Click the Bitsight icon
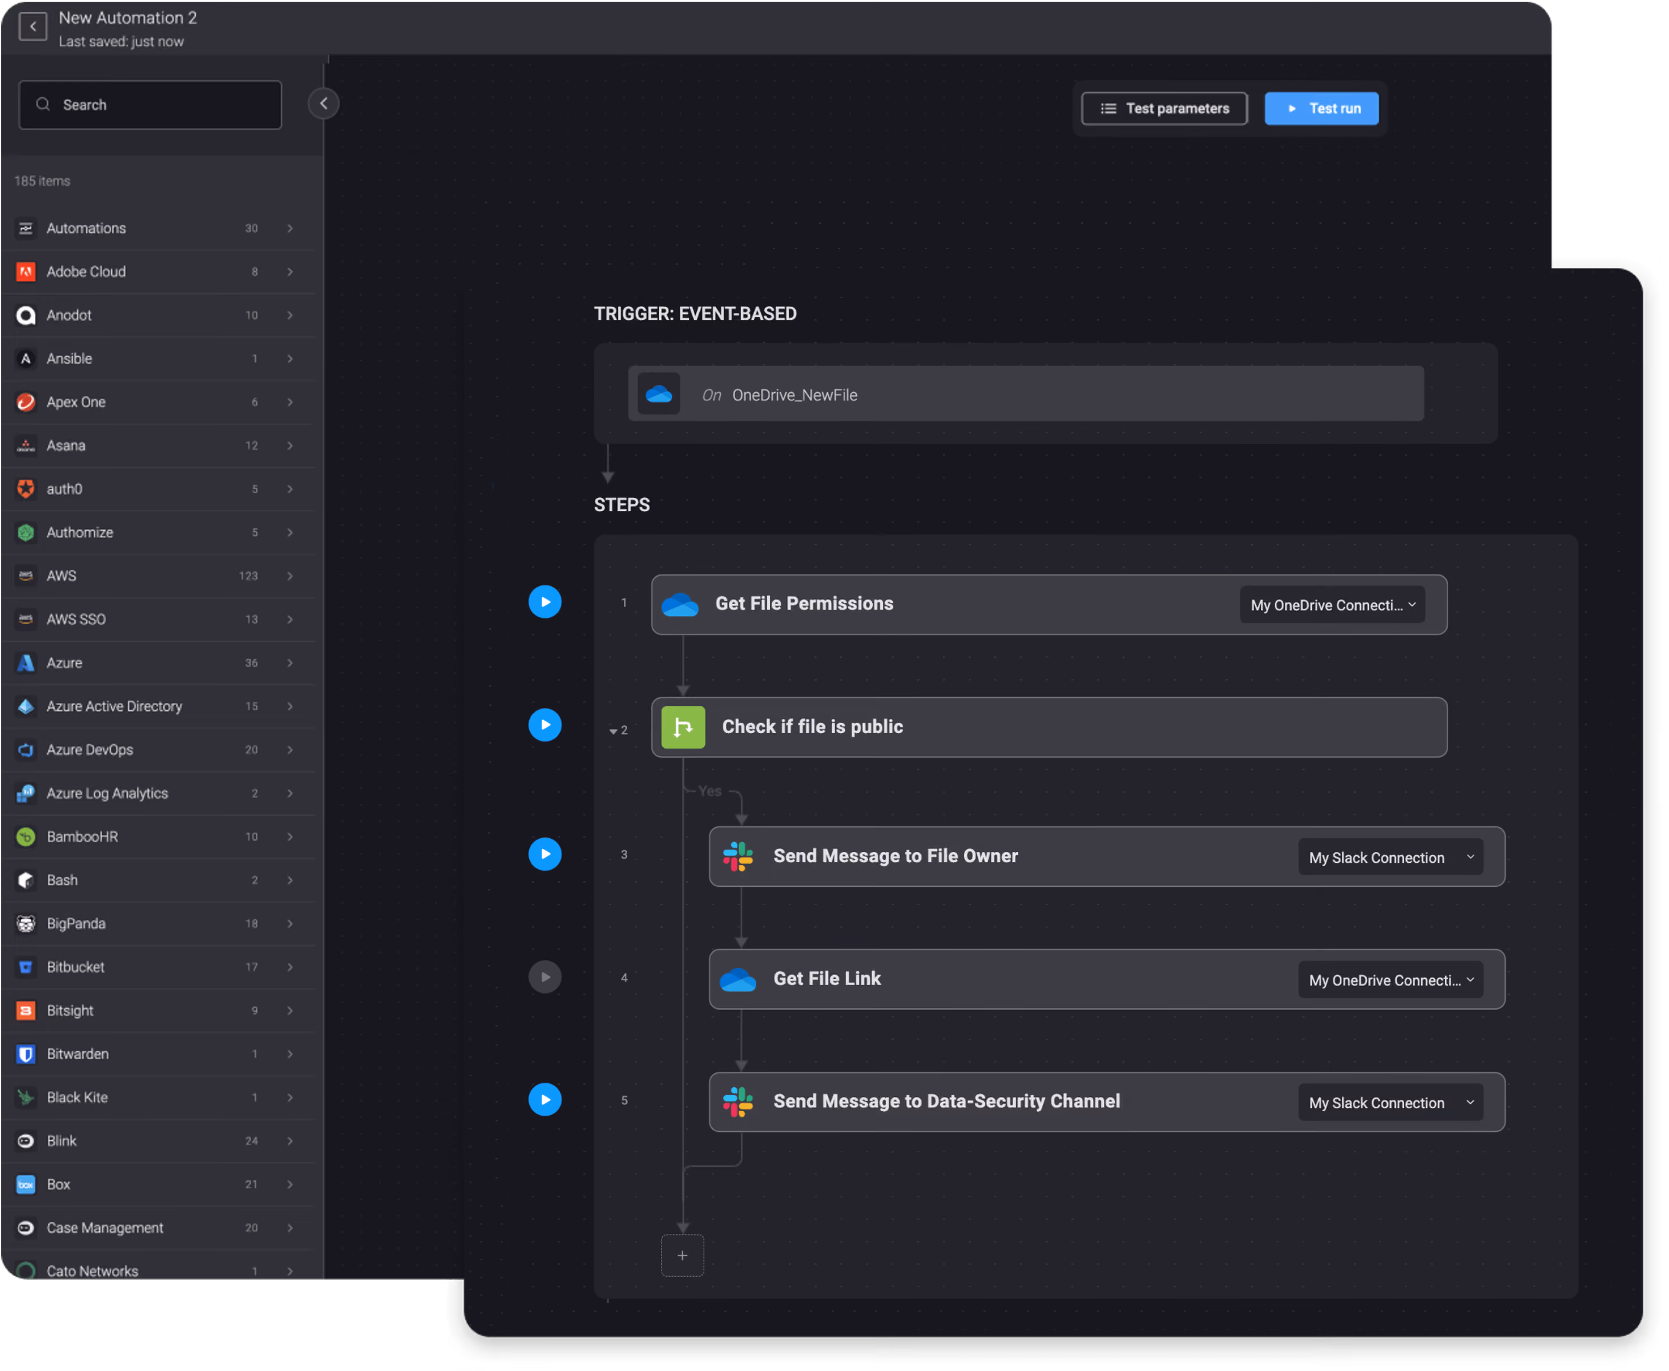The width and height of the screenshot is (1669, 1371). point(26,1012)
